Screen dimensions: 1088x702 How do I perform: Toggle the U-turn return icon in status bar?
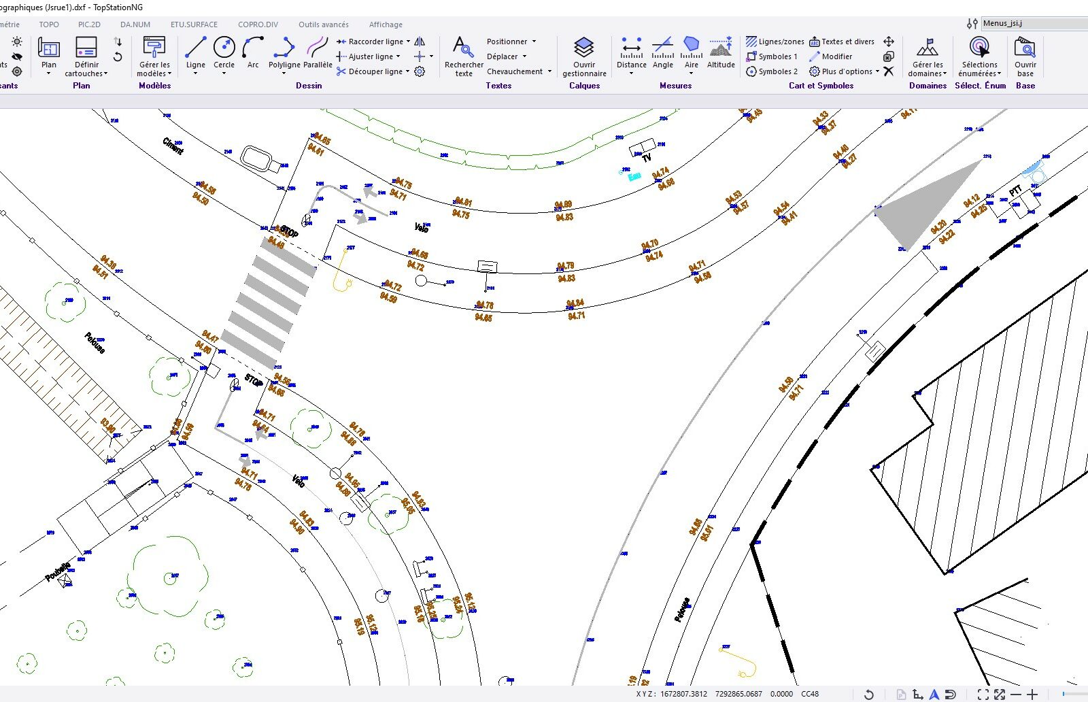click(951, 695)
